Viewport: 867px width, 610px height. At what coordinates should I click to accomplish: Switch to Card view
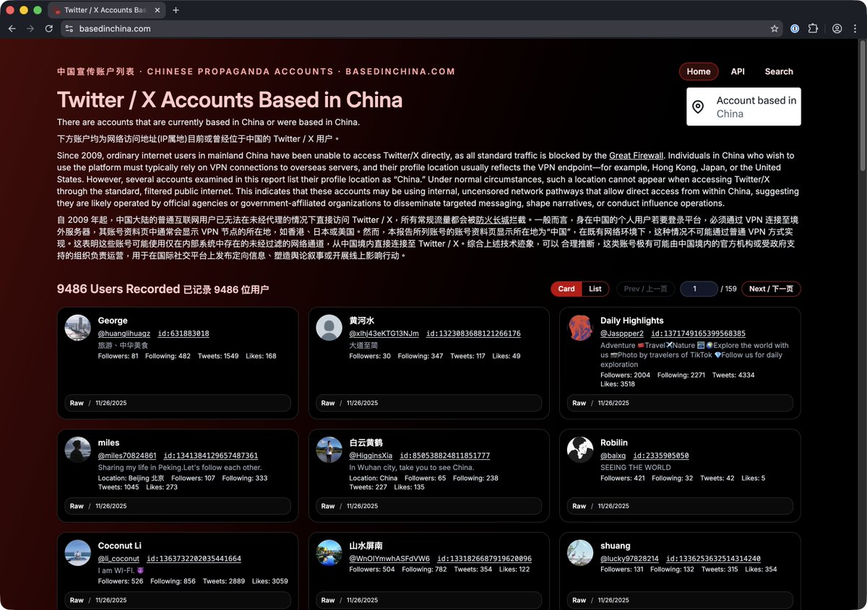click(x=566, y=289)
